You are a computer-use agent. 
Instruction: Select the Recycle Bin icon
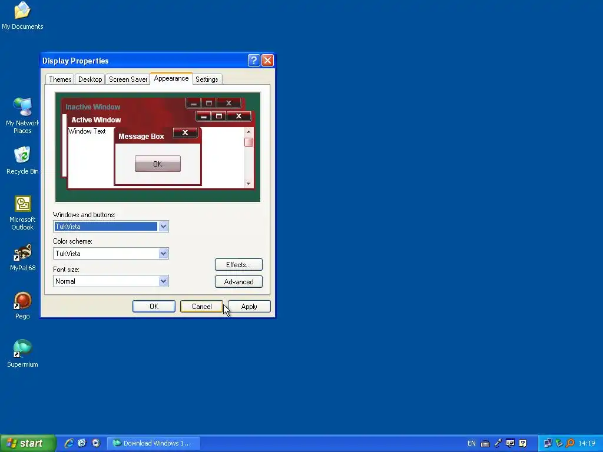(x=22, y=160)
